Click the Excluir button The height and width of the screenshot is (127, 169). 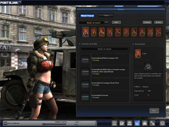[x=159, y=22]
